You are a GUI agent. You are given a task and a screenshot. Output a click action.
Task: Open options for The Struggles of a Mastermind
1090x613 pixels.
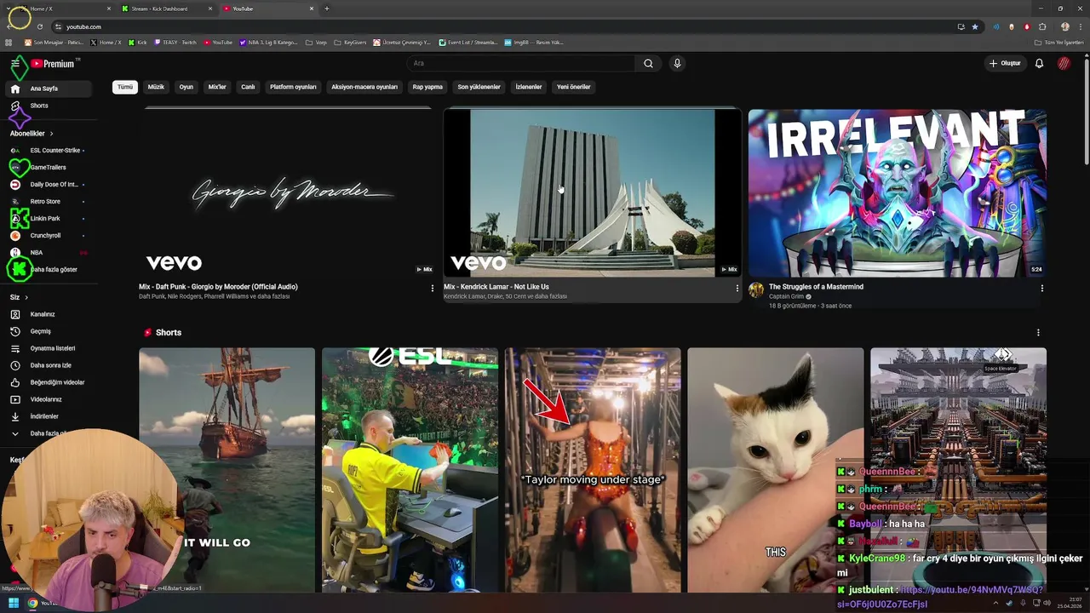(x=1041, y=289)
